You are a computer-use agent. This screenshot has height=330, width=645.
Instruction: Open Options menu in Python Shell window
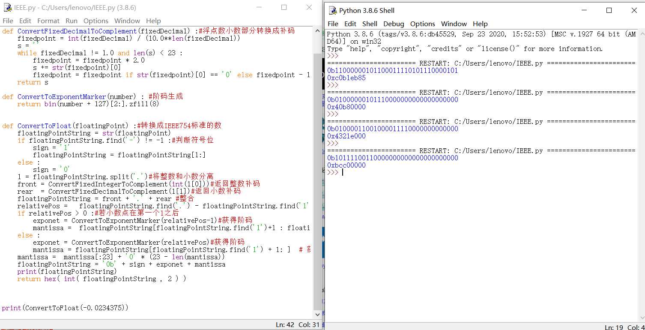click(x=423, y=24)
